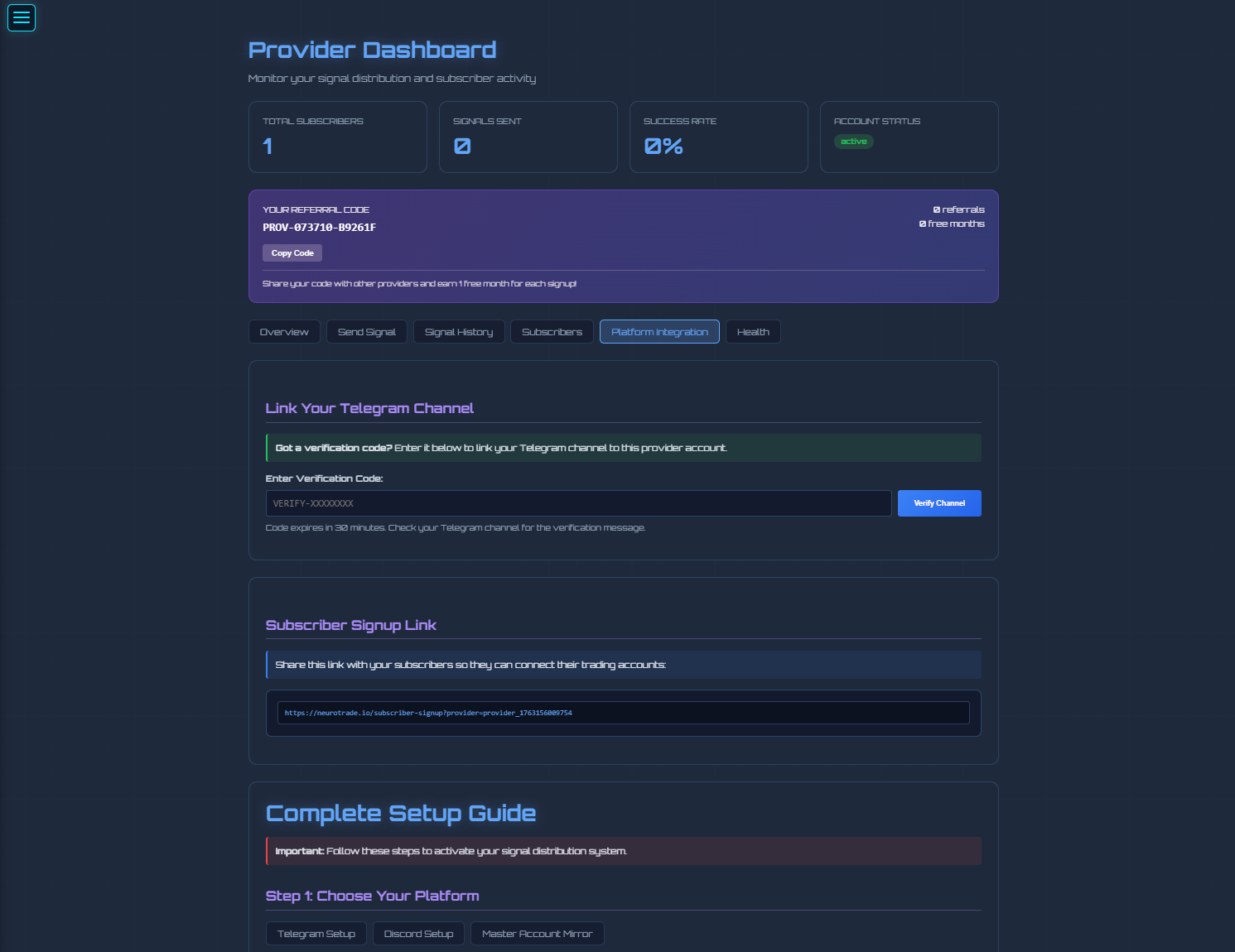View the Signal History tab
Screen dimensions: 1235x952
point(459,331)
